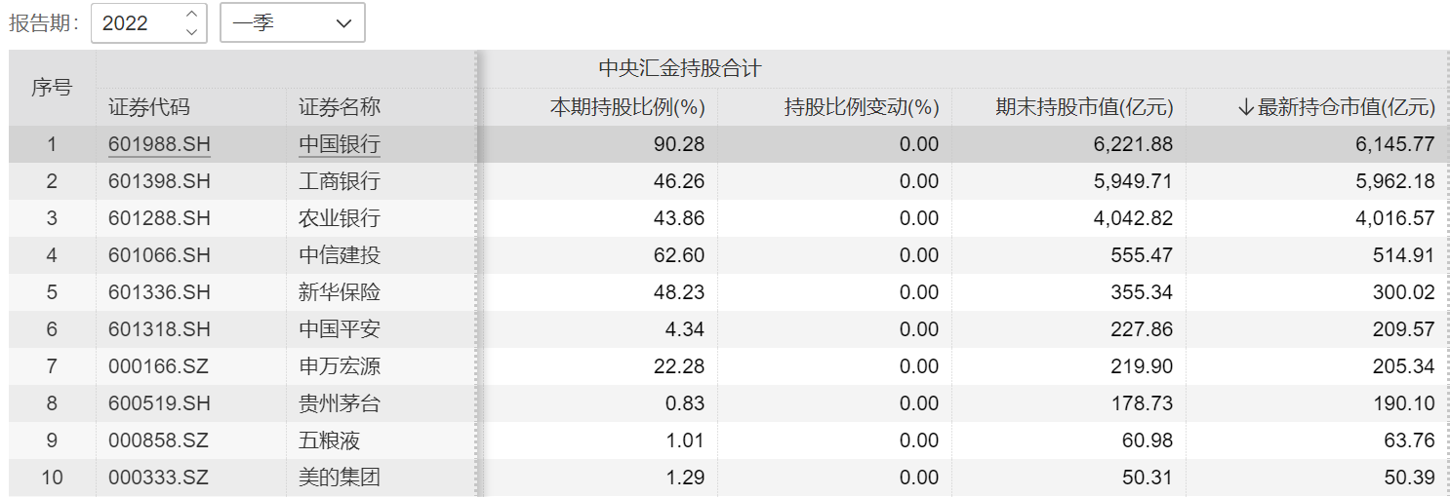The height and width of the screenshot is (497, 1450).
Task: Click the 新华保险 name cell
Action: point(339,292)
